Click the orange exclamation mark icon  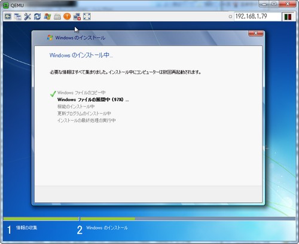point(67,16)
